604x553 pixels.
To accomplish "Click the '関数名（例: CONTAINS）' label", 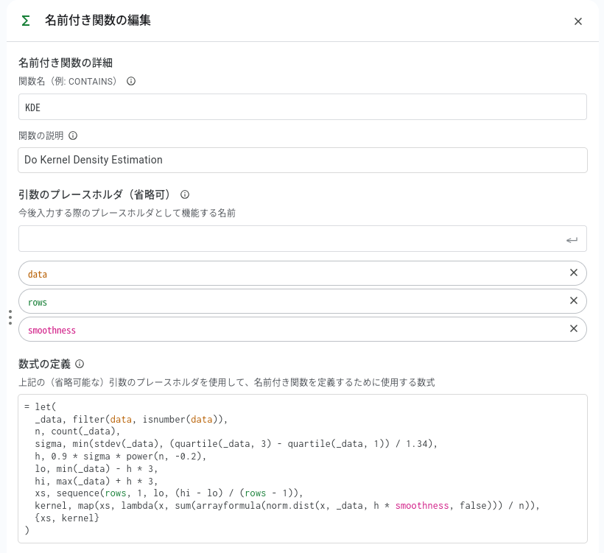I will 68,81.
